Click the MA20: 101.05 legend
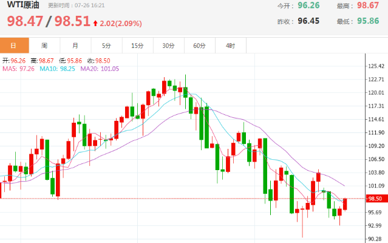This screenshot has width=388, height=243. 100,69
